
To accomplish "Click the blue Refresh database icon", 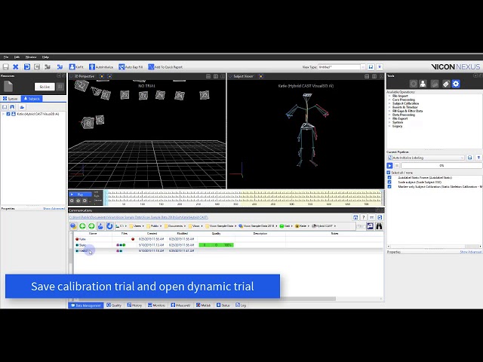I will (109, 226).
